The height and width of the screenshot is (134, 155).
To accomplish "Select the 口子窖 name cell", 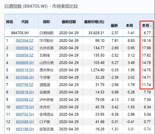I will click(x=45, y=122).
